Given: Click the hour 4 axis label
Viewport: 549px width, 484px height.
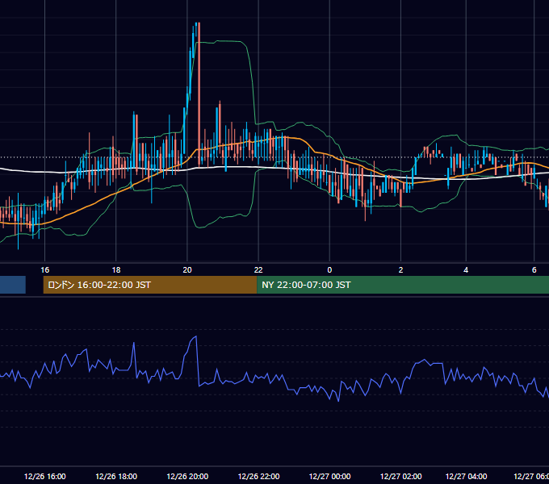Looking at the screenshot, I should pos(466,270).
